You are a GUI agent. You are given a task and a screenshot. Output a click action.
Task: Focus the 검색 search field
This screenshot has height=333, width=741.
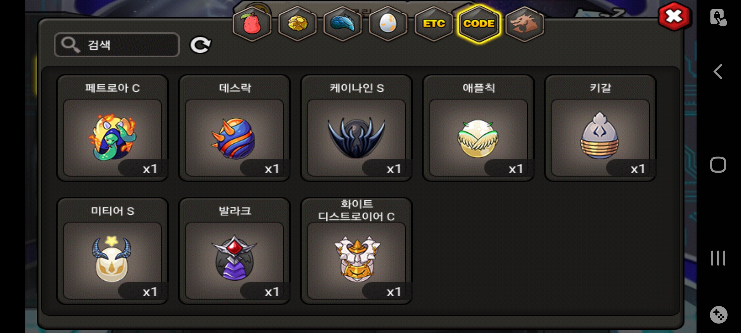click(117, 45)
